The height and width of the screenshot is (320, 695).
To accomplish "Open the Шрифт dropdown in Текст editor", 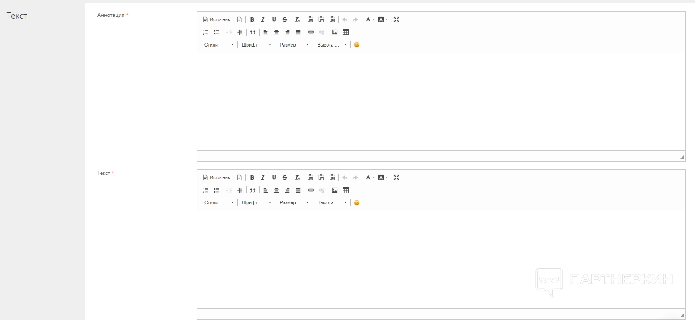I will coord(257,203).
